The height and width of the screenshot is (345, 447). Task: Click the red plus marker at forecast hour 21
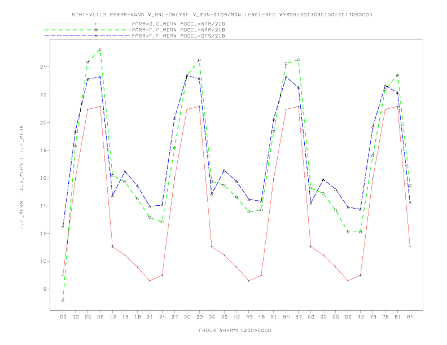pos(150,281)
